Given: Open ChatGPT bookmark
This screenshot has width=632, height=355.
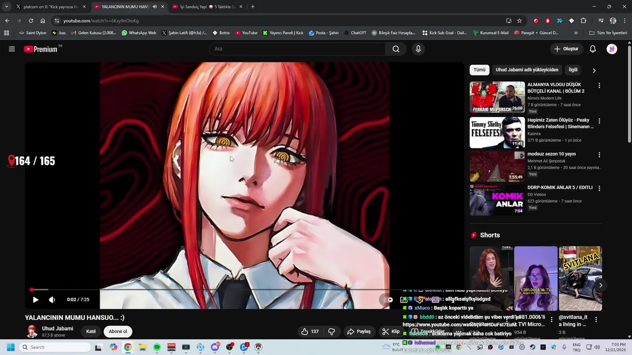Looking at the screenshot, I should (x=355, y=33).
